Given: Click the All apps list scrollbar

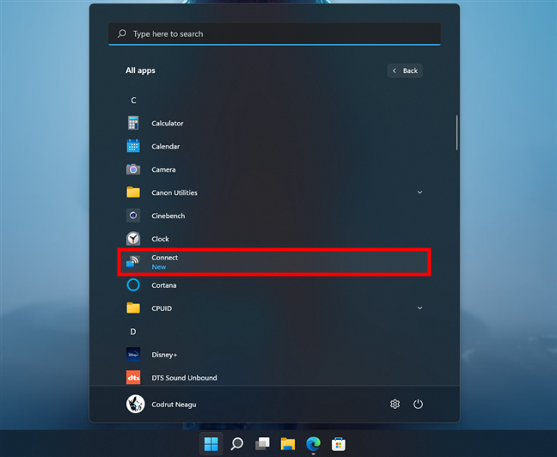Looking at the screenshot, I should click(x=456, y=132).
